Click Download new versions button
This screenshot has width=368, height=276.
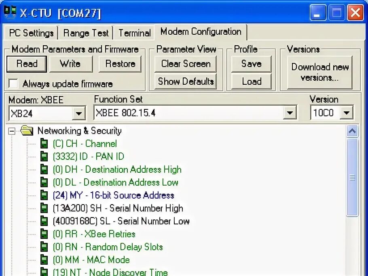[319, 72]
